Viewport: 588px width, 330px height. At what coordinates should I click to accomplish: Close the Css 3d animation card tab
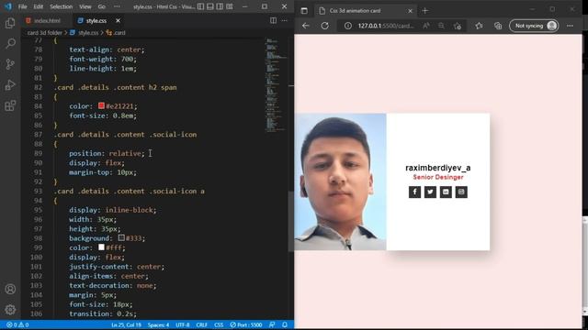click(410, 11)
